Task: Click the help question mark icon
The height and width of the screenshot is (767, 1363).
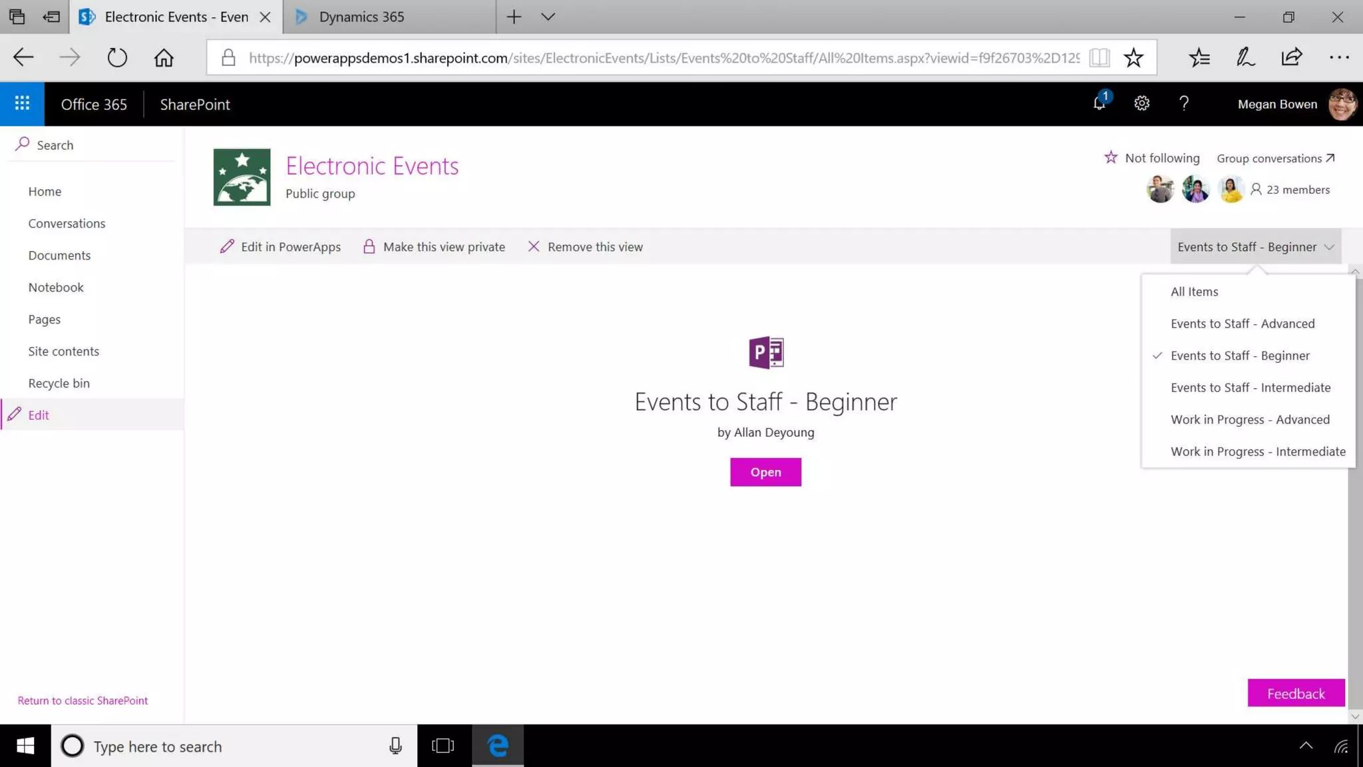Action: [1183, 103]
